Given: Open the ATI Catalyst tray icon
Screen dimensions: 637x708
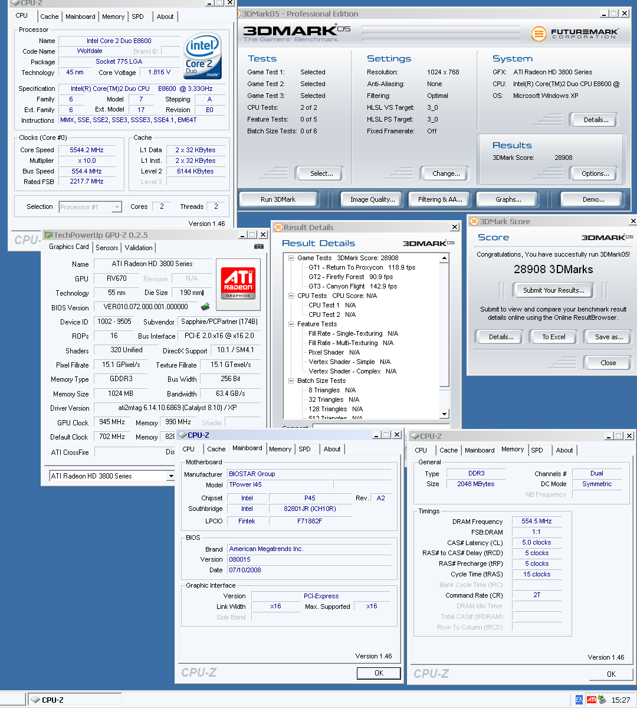Looking at the screenshot, I should coord(591,700).
